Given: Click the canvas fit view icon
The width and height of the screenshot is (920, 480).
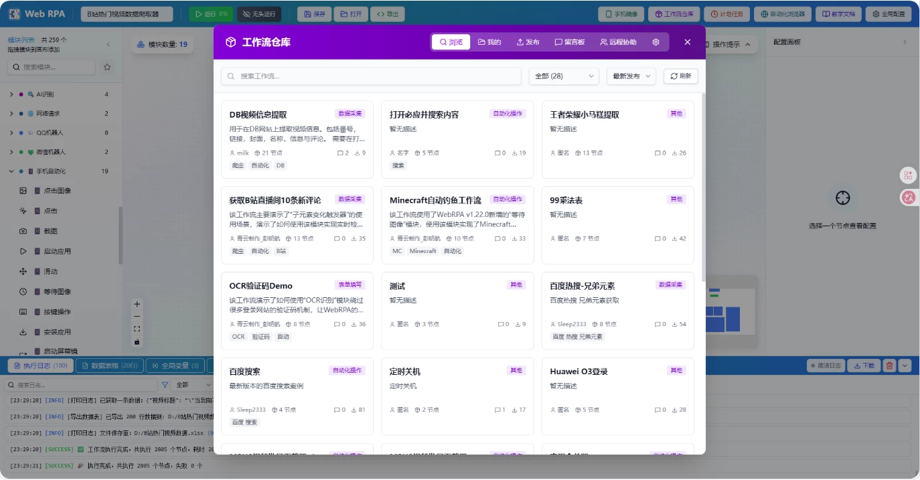Looking at the screenshot, I should [x=137, y=329].
